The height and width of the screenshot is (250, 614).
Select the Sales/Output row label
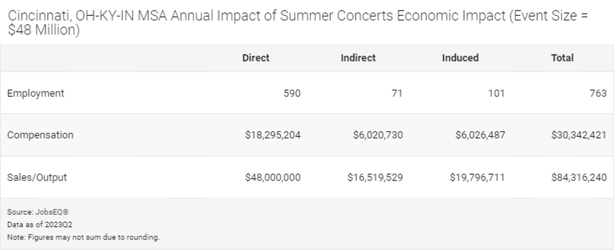click(37, 177)
